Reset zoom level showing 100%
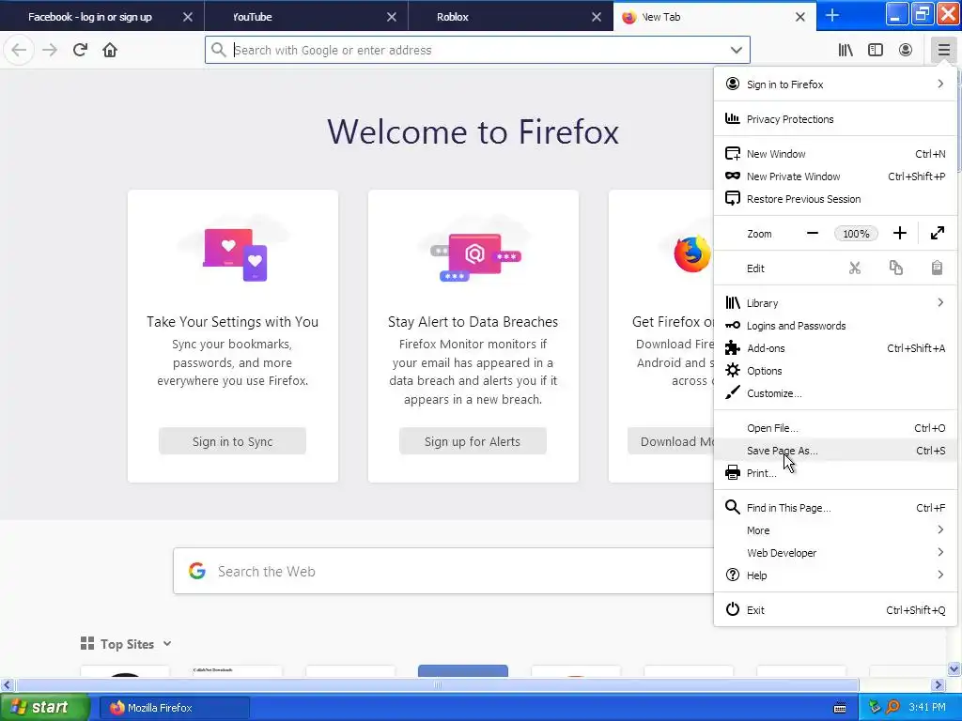Viewport: 962px width, 721px height. tap(856, 234)
